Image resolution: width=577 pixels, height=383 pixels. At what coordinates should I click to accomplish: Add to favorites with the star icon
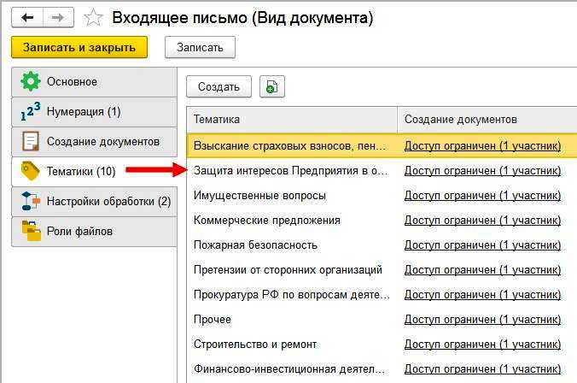coord(93,18)
